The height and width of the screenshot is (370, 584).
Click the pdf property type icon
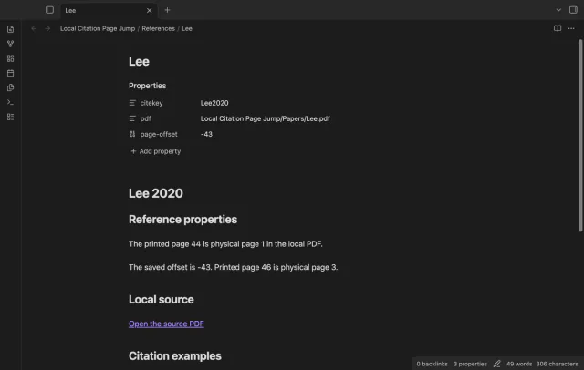click(132, 118)
